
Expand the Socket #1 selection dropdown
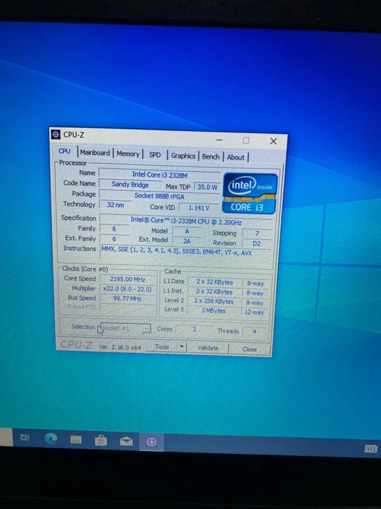[x=147, y=328]
